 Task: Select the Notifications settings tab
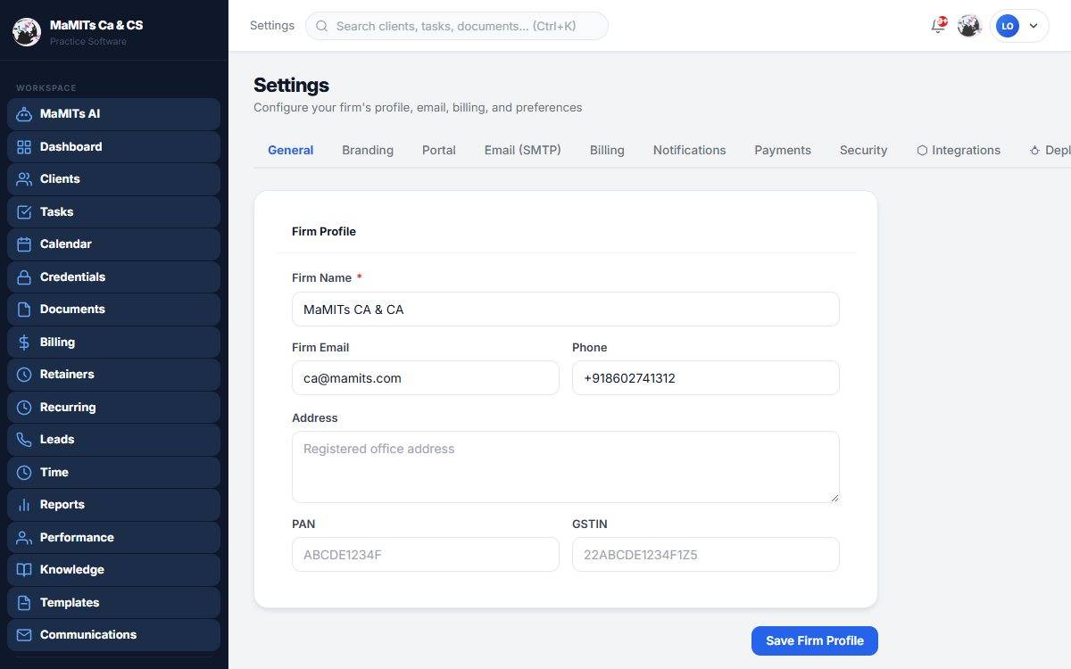pos(689,150)
